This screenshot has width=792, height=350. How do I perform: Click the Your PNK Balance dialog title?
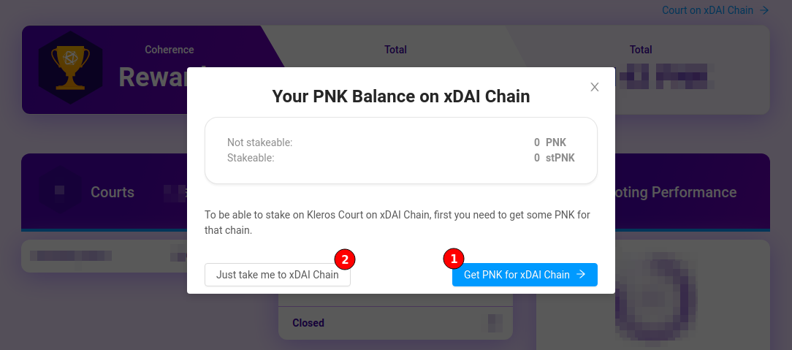pyautogui.click(x=401, y=96)
